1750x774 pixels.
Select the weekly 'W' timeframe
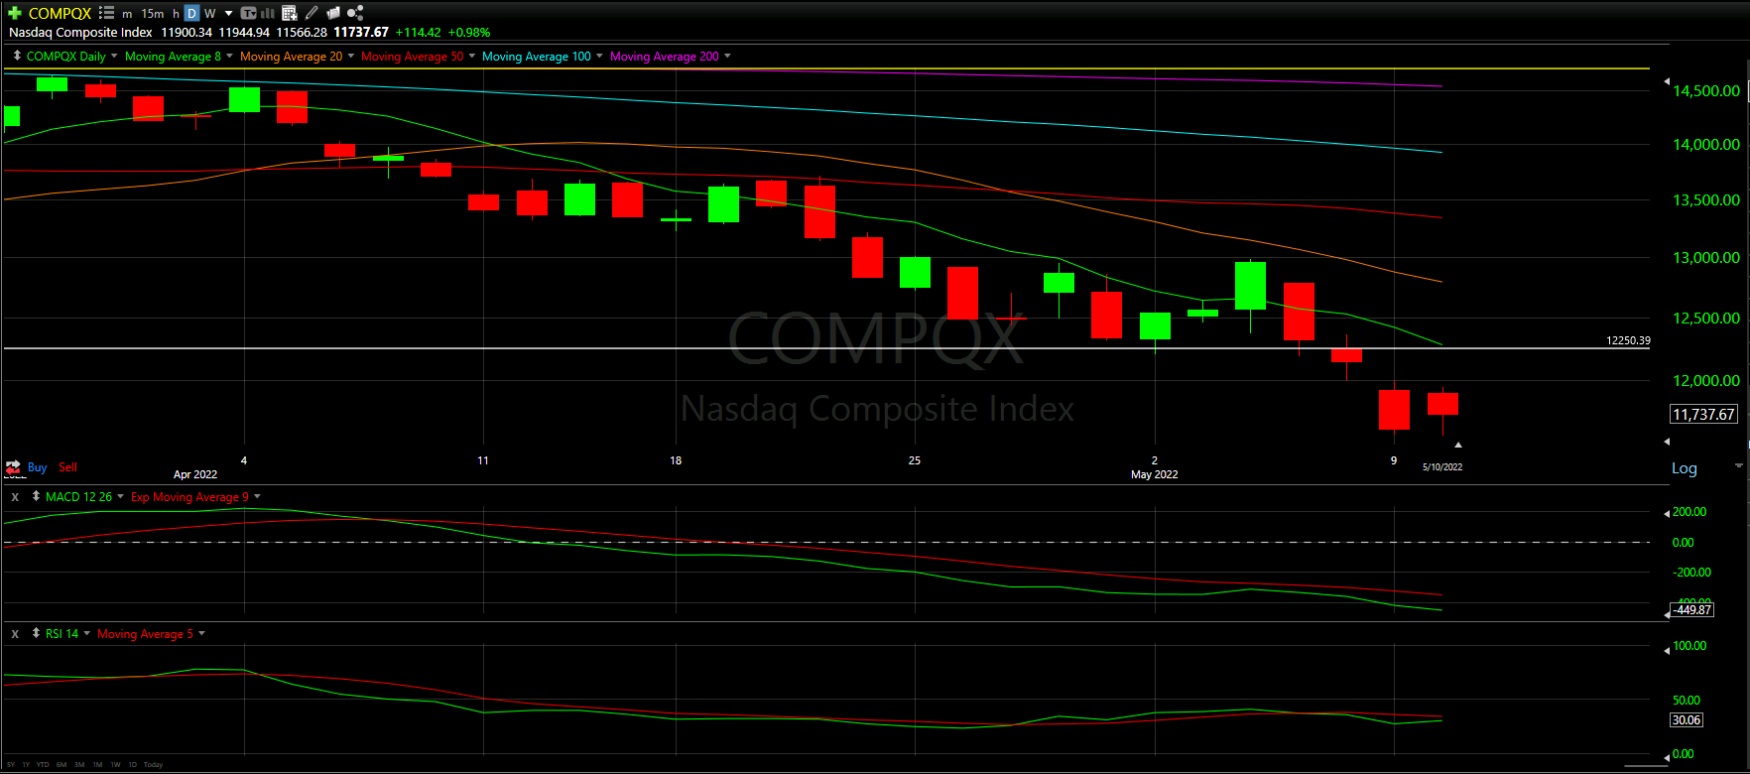pyautogui.click(x=210, y=14)
